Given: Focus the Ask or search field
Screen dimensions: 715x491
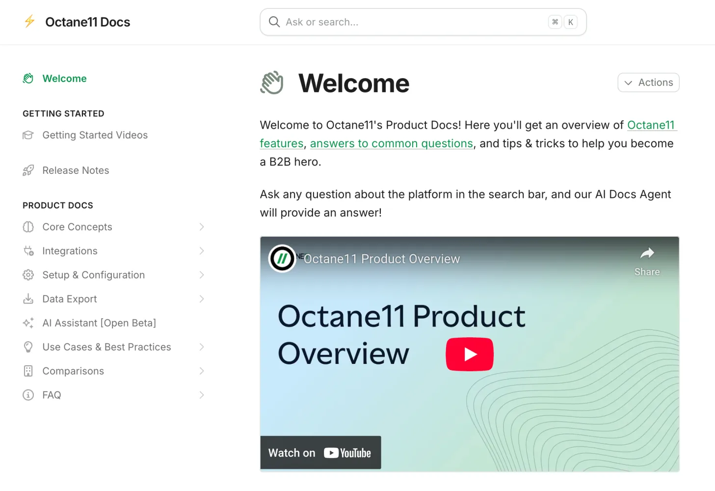Looking at the screenshot, I should (x=412, y=22).
